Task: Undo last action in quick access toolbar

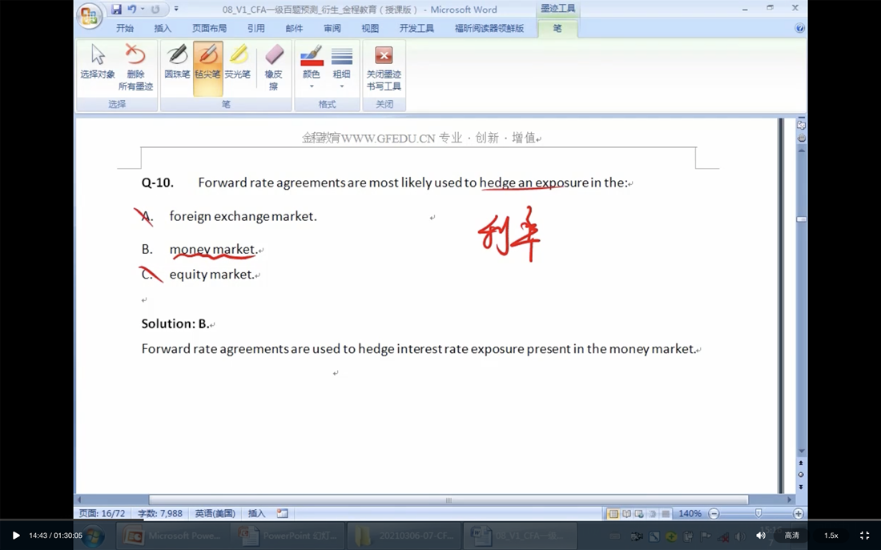Action: pos(132,9)
